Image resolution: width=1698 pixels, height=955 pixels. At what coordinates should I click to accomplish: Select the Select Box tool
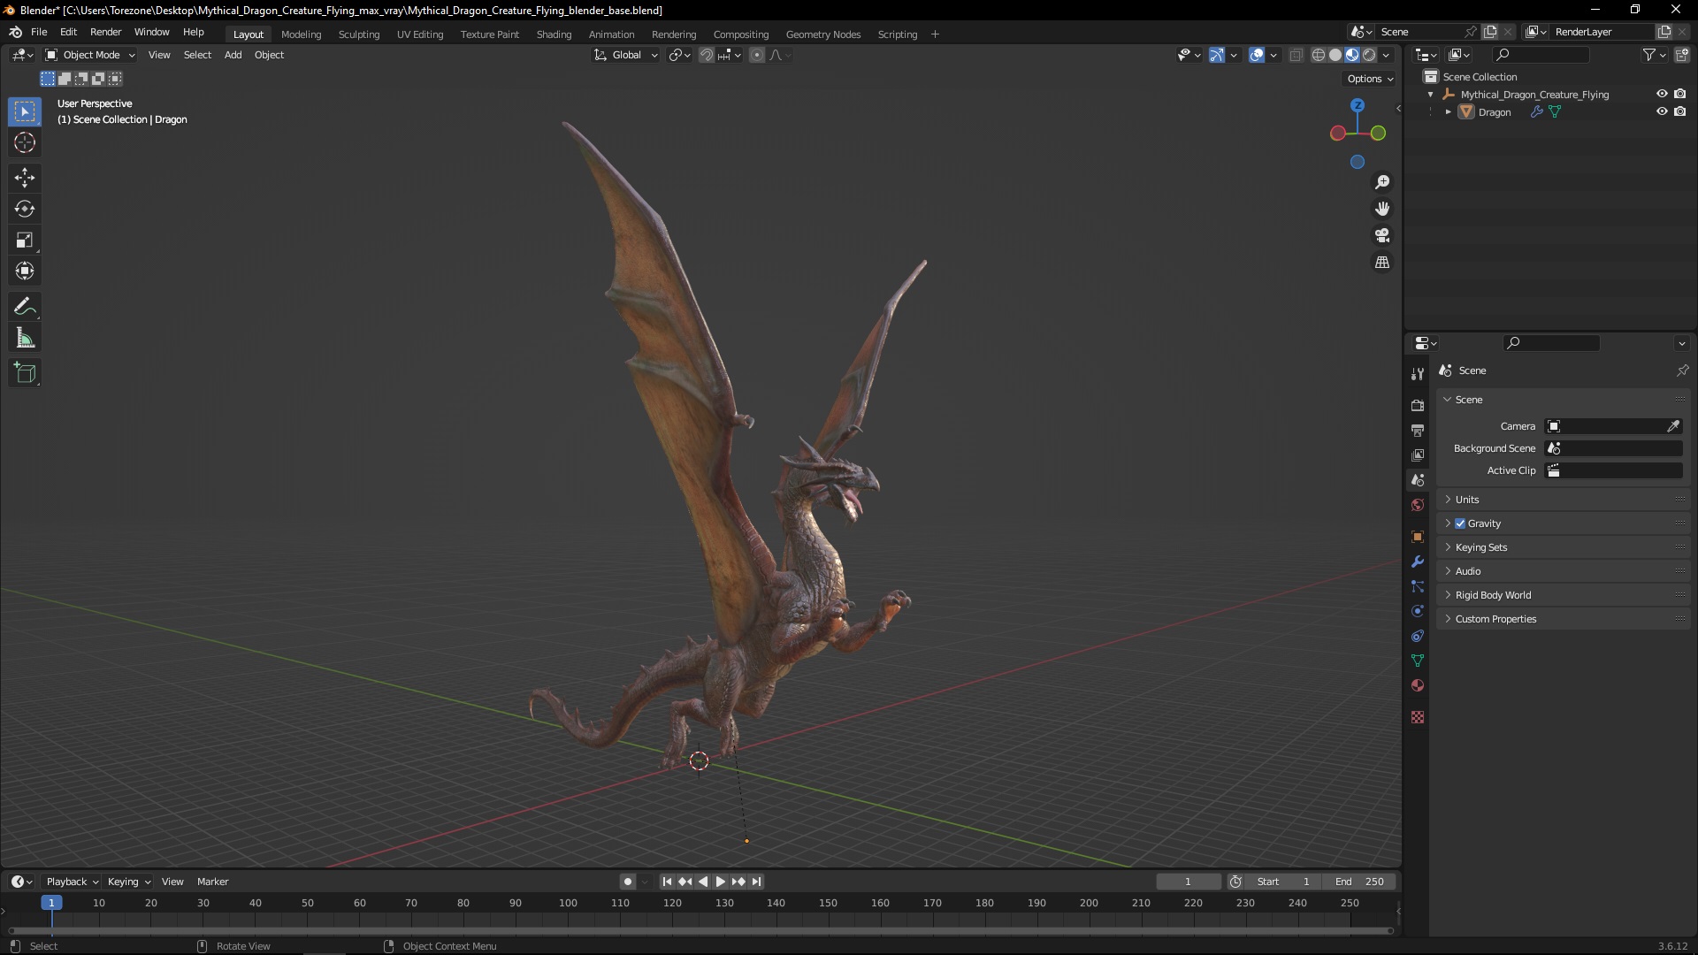[25, 111]
